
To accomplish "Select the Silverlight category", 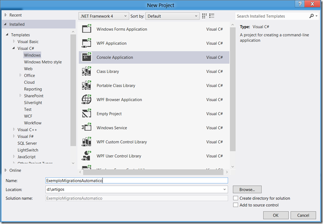I will 33,102.
